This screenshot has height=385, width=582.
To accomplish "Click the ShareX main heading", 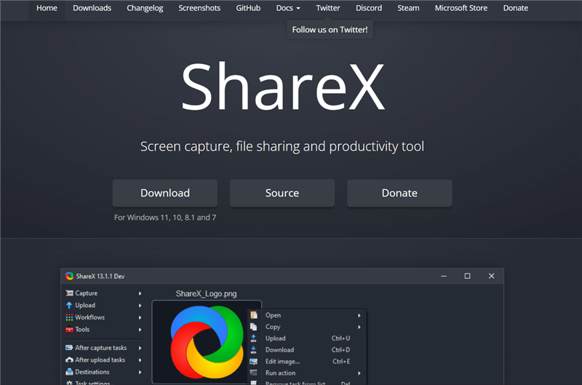I will [282, 87].
